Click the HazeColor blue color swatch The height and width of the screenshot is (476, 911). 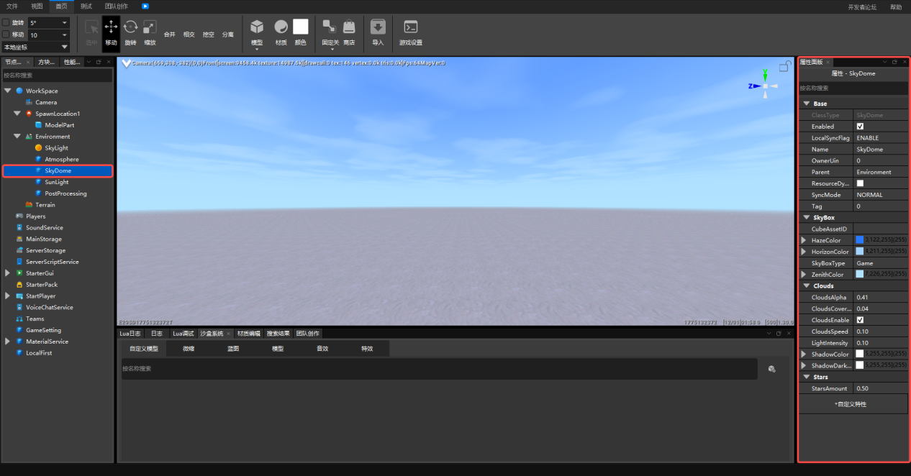click(x=859, y=240)
